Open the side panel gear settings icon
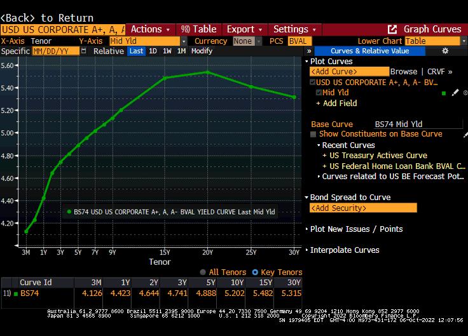This screenshot has height=336, width=468. tap(445, 51)
